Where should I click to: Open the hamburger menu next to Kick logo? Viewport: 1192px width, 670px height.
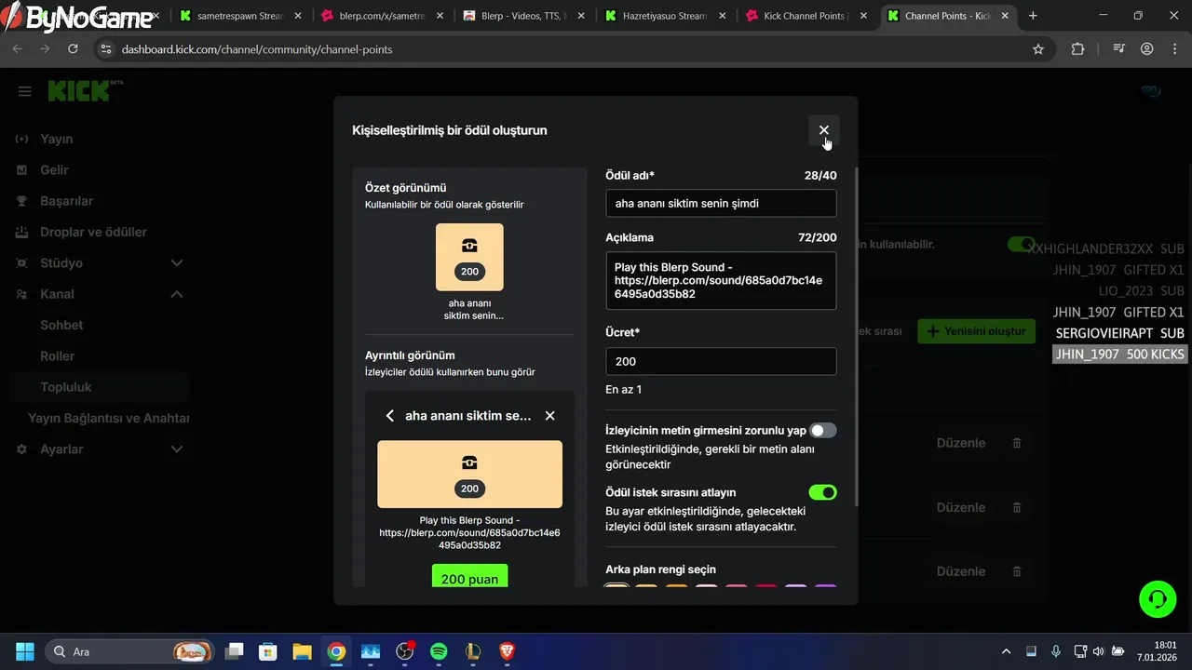[x=25, y=91]
